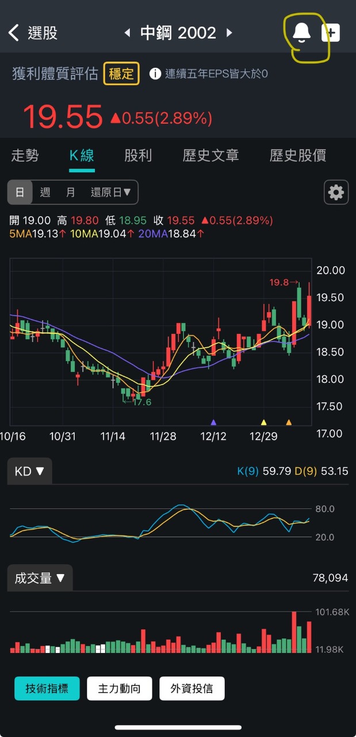This screenshot has height=737, width=356.
Task: Open chart settings gear icon
Action: (x=336, y=192)
